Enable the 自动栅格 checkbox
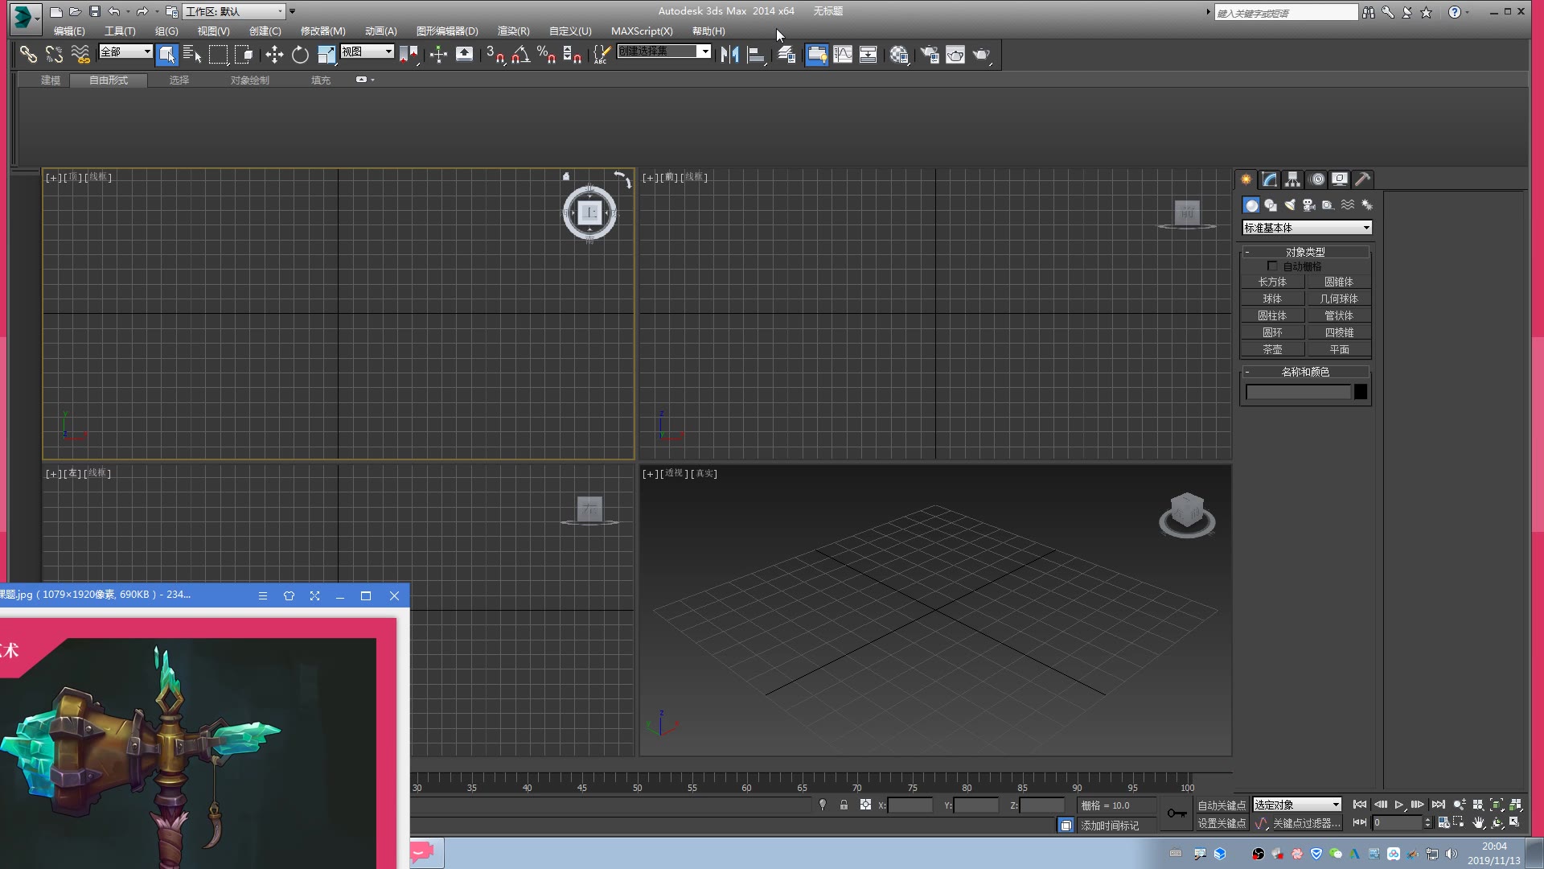The image size is (1544, 869). 1272,266
